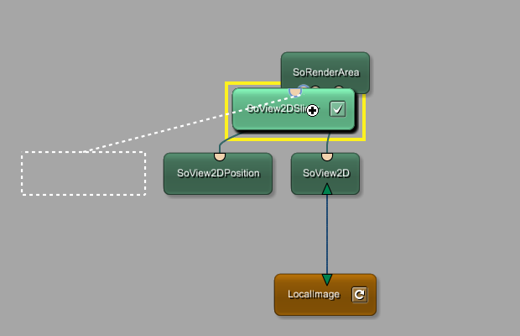The image size is (520, 336).
Task: Click the half-circle connector atop SoView2D
Action: coord(327,156)
